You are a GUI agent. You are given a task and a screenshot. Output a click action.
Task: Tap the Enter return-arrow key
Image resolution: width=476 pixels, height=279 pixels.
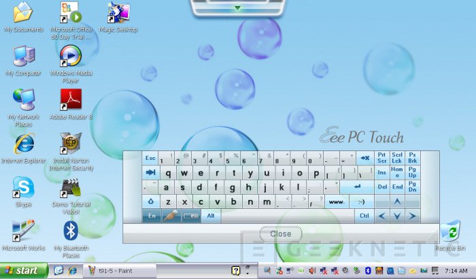(357, 186)
